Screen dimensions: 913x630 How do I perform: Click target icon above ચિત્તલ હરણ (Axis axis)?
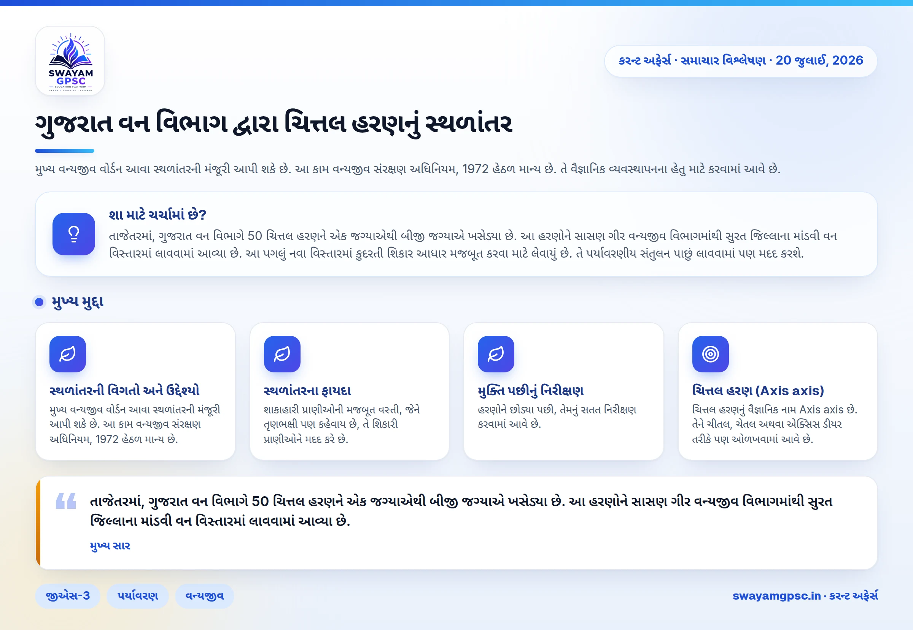click(711, 354)
